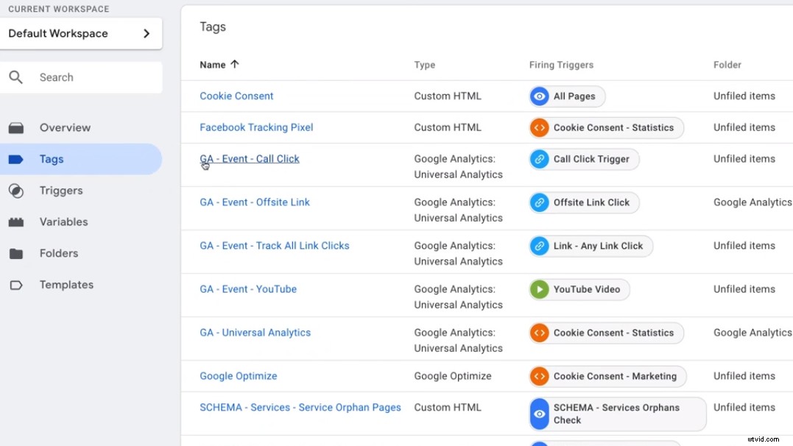Click the Tags sidebar icon
Screen dimensions: 793x446
click(x=17, y=159)
